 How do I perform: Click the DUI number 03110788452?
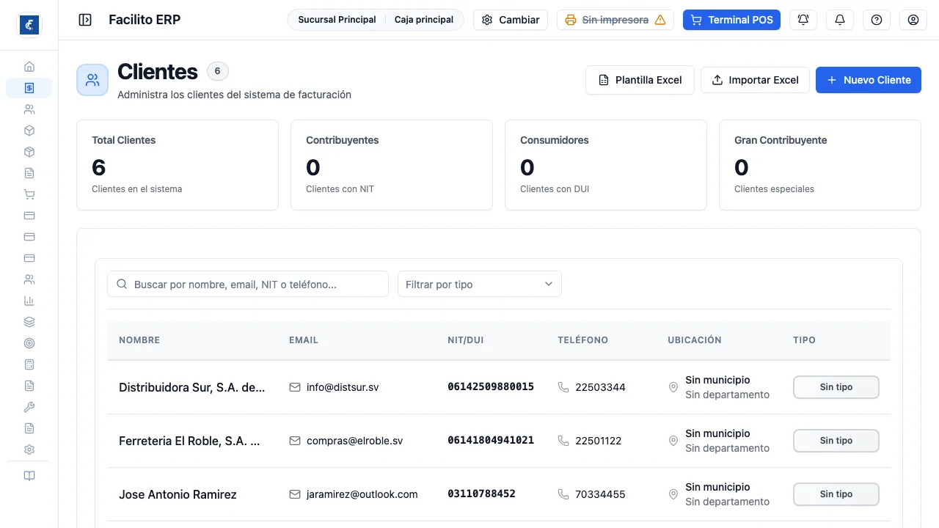pyautogui.click(x=482, y=494)
